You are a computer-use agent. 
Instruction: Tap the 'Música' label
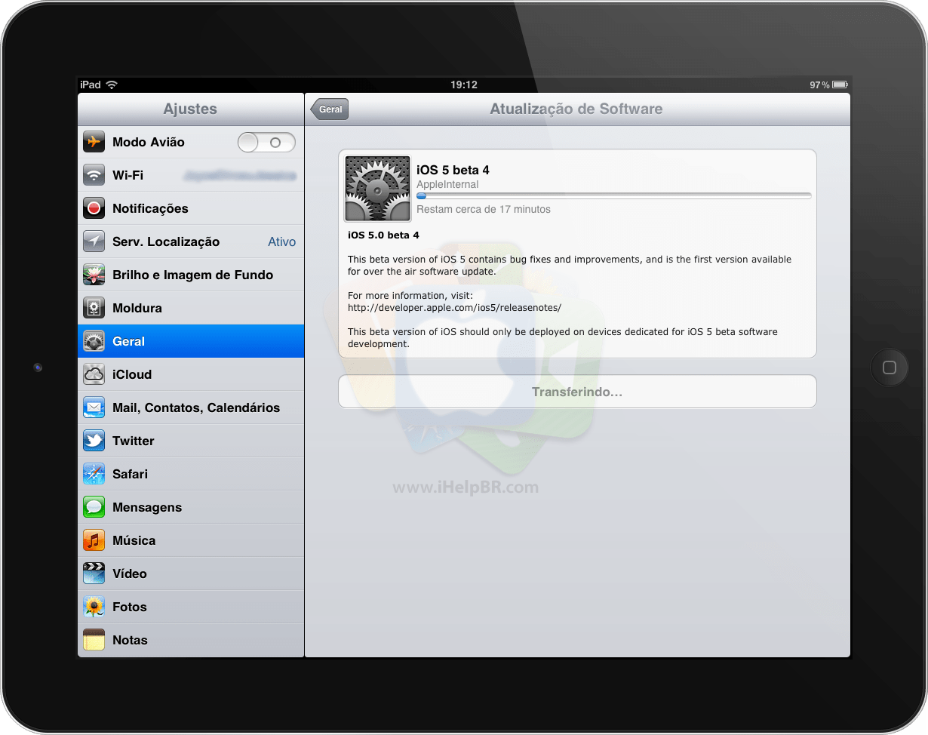point(134,540)
